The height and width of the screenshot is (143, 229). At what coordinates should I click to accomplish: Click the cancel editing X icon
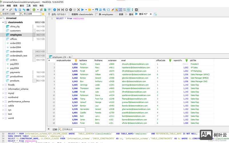point(79,10)
